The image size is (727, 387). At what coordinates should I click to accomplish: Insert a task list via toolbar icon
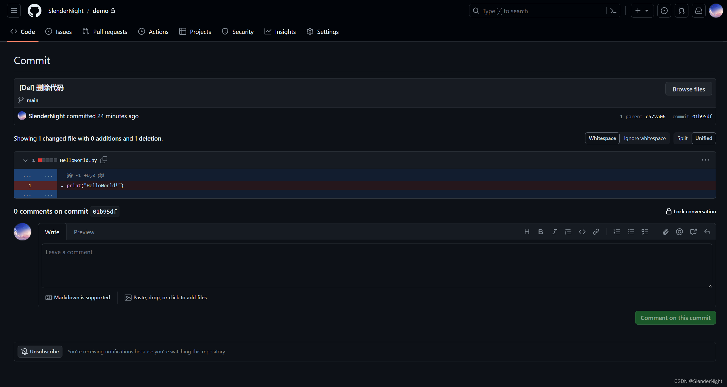(x=645, y=232)
